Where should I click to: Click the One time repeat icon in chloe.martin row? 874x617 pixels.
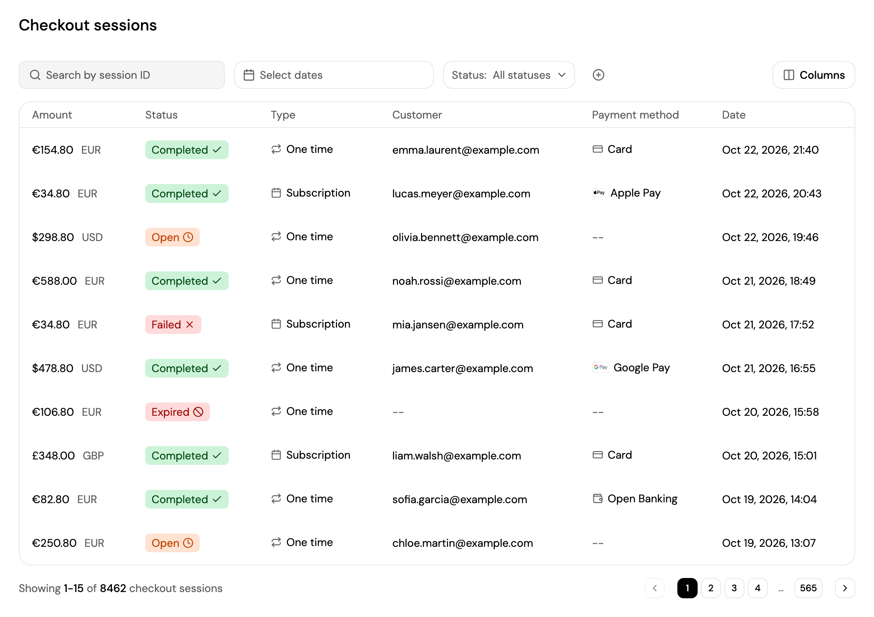click(276, 542)
